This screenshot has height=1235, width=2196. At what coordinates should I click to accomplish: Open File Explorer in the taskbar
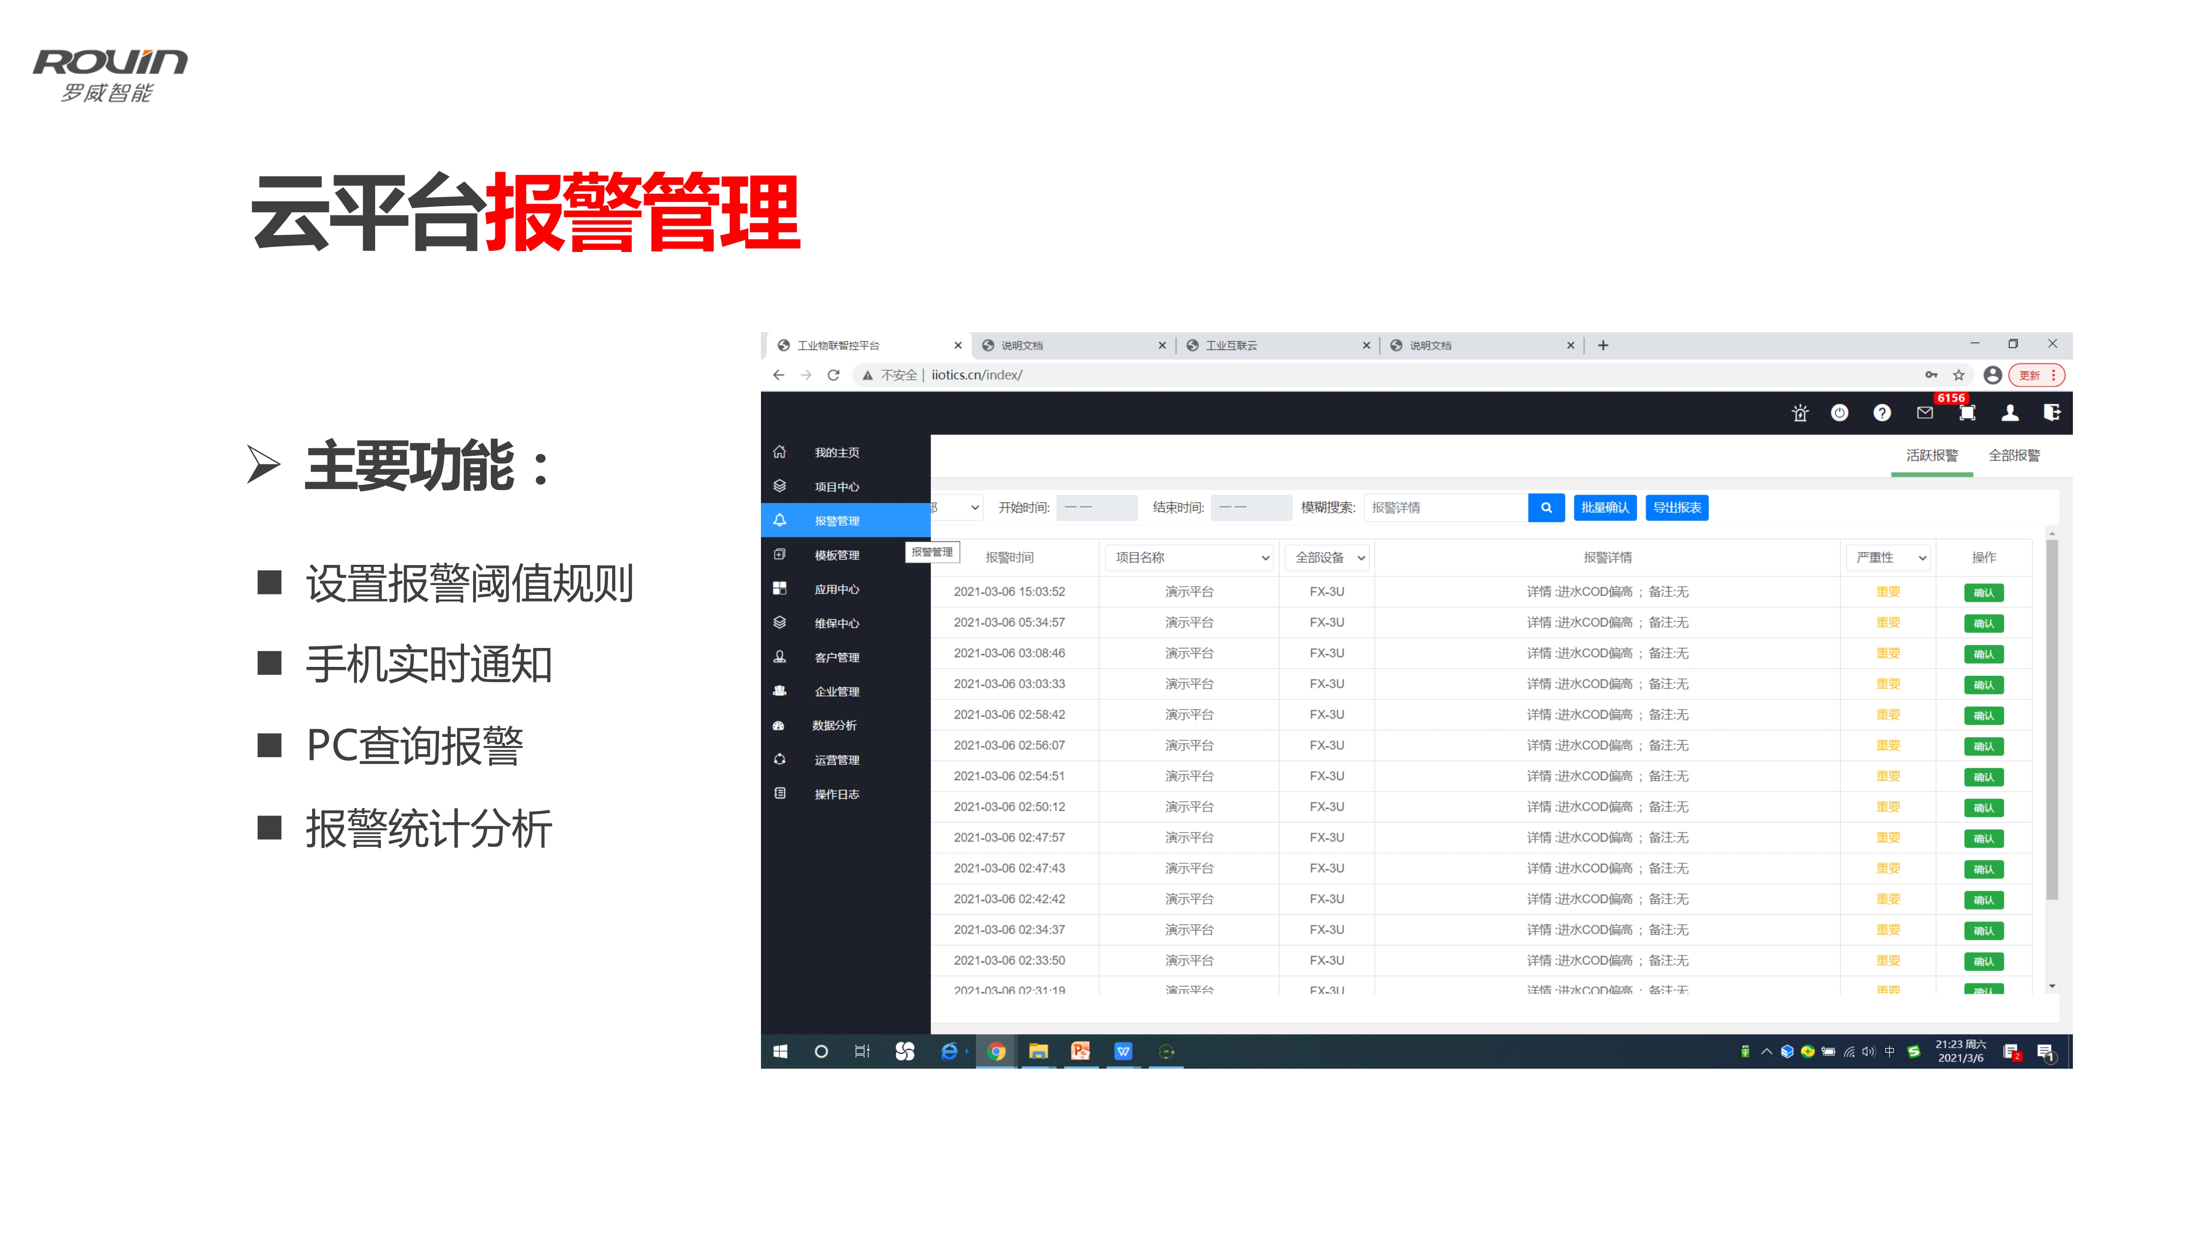(1038, 1051)
